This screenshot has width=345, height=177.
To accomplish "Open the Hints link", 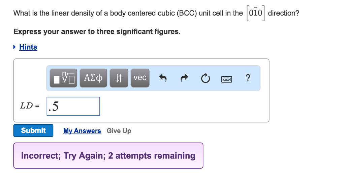I will (28, 47).
